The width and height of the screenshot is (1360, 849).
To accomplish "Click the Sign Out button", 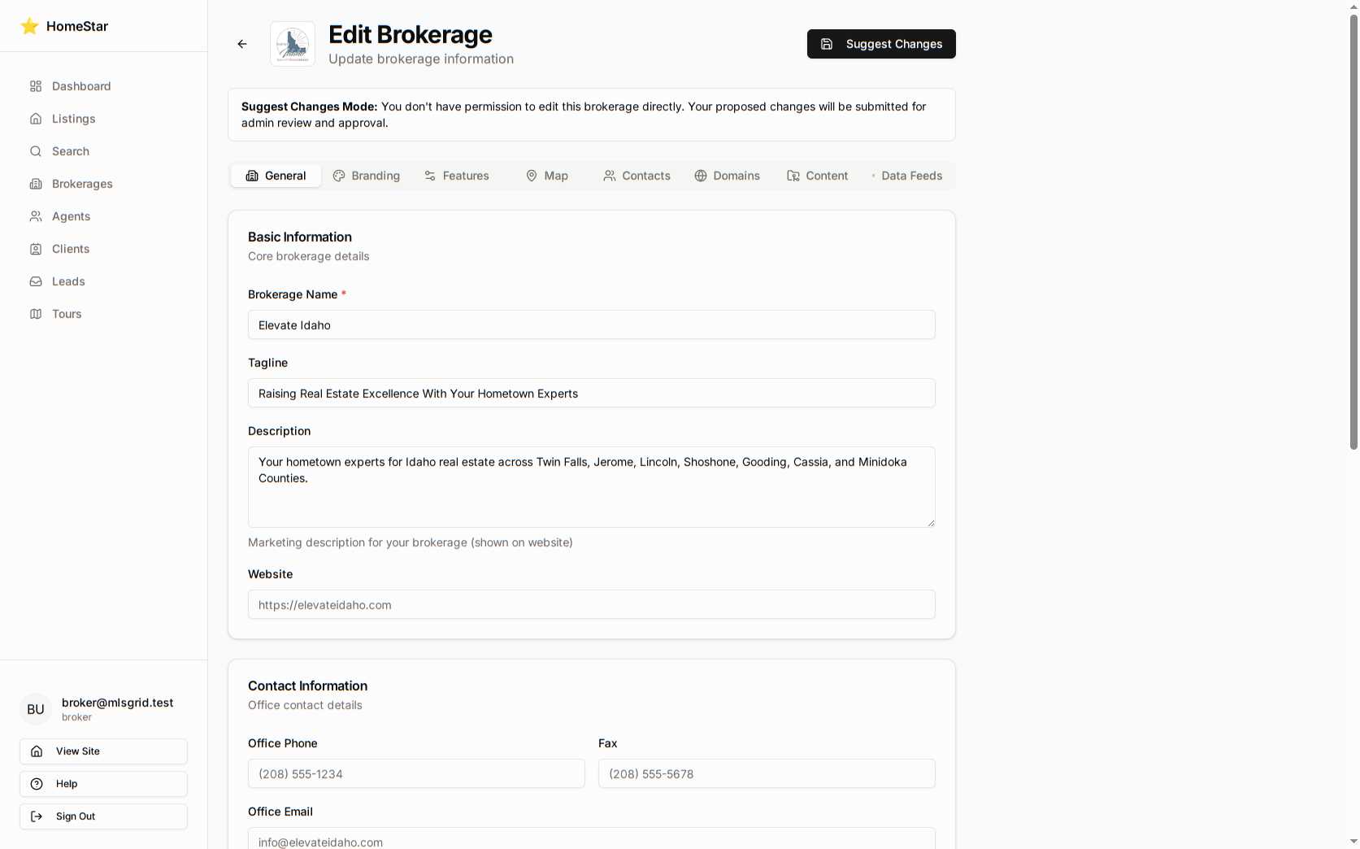I will 103,816.
